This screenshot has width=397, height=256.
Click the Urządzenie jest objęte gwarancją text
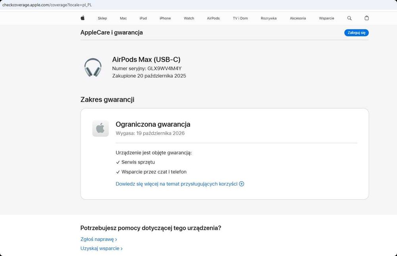[x=154, y=153]
